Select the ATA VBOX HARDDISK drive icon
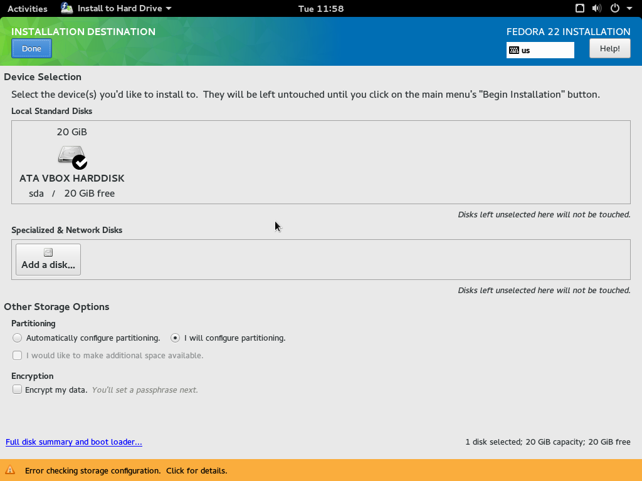 [70, 156]
